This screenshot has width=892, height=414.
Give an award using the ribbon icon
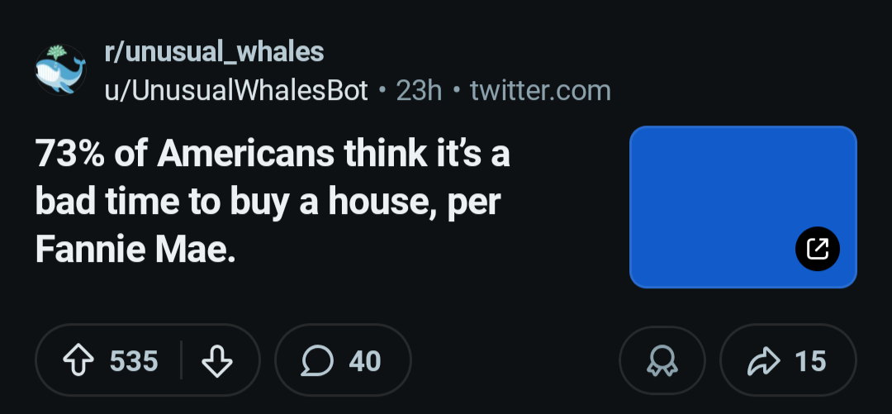[x=662, y=361]
